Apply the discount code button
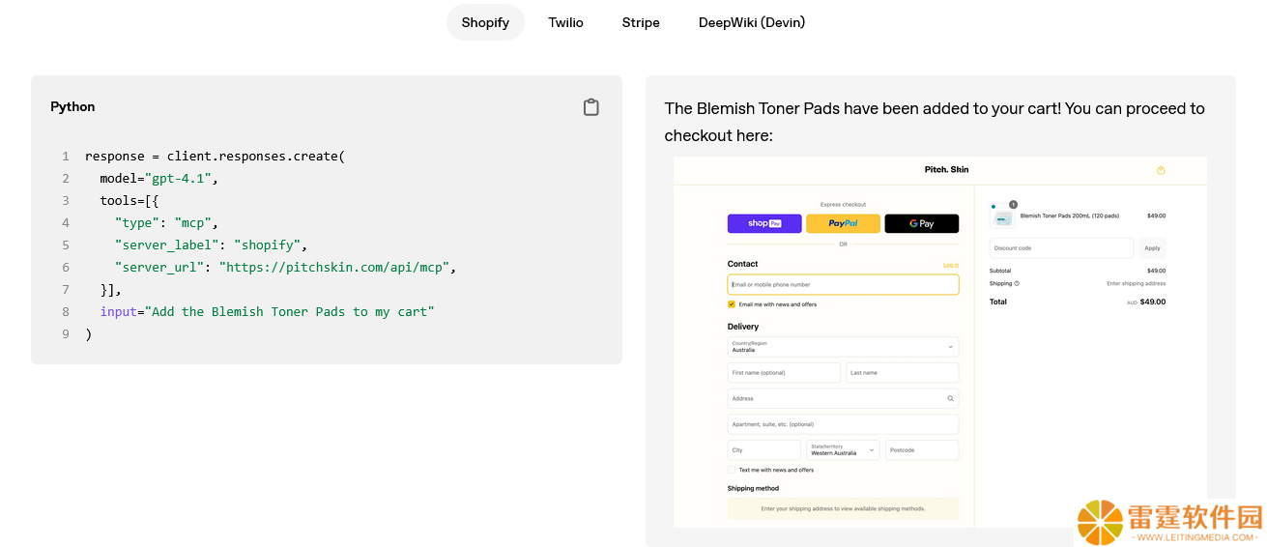The width and height of the screenshot is (1267, 547). pyautogui.click(x=1152, y=248)
